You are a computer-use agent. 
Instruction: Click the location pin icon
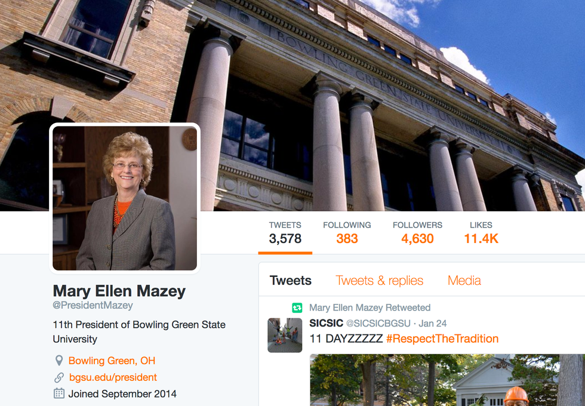(x=59, y=361)
